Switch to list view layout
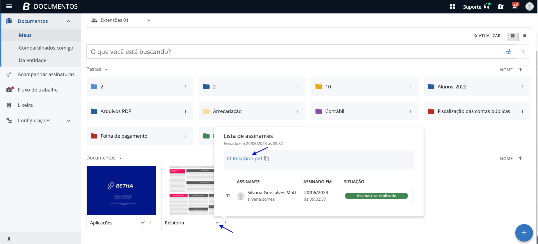Viewport: 538px width, 244px height. pos(524,36)
